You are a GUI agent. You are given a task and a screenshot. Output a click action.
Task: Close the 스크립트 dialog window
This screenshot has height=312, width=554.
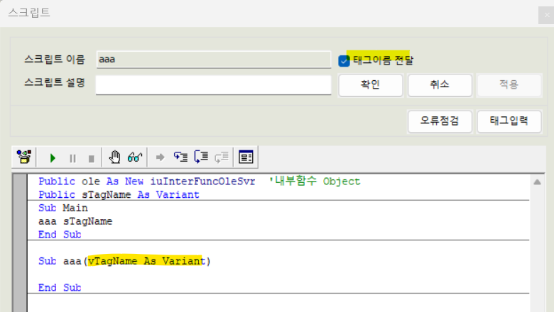click(x=547, y=15)
